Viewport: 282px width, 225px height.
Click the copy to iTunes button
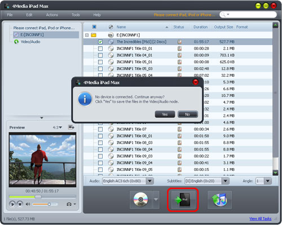219,200
